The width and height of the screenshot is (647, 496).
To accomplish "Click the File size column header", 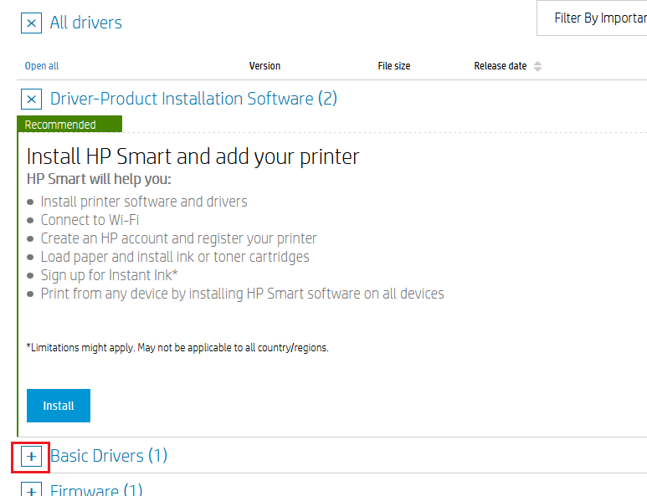I will click(x=393, y=66).
